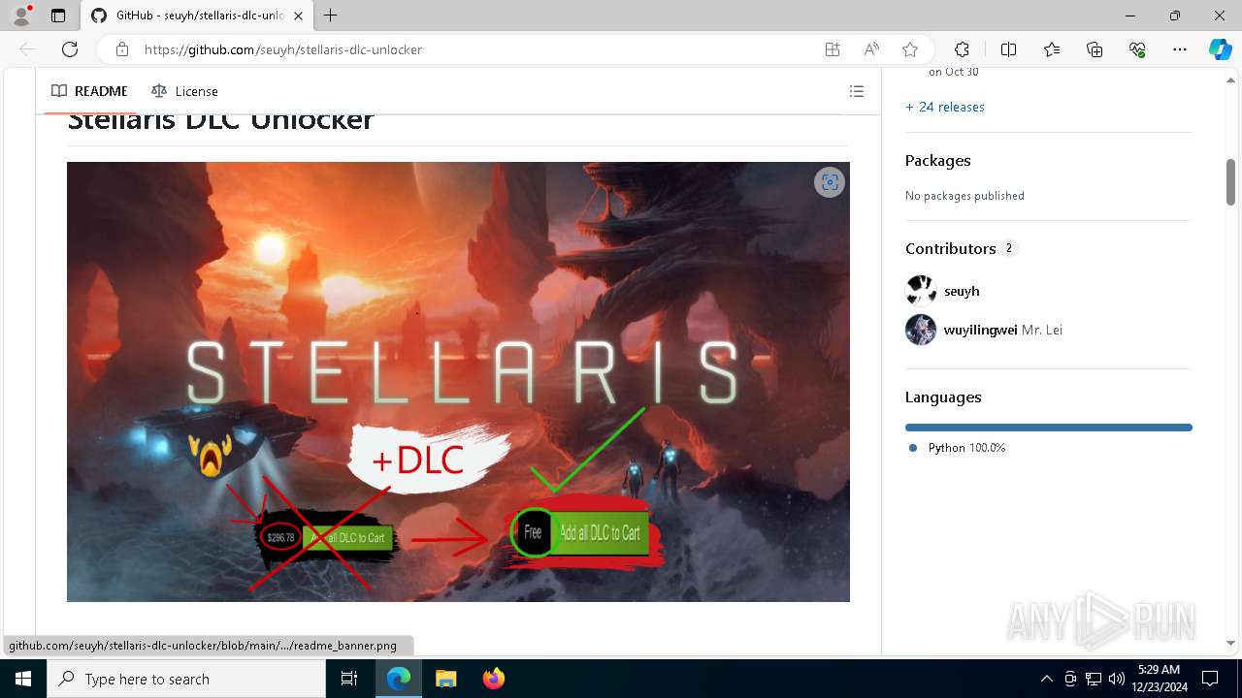This screenshot has width=1242, height=698.
Task: Toggle split screen view
Action: point(1008,49)
